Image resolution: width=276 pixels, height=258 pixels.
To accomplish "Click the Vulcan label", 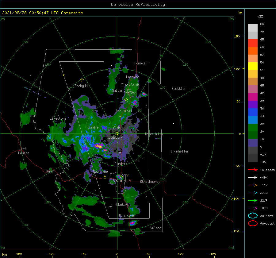I will (x=156, y=228).
